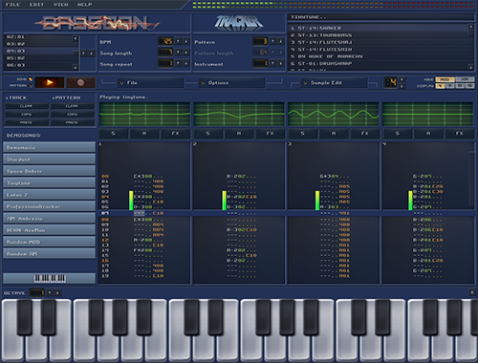Screen dimensions: 478x363
Task: Load the Demomusic demo song
Action: (50, 147)
